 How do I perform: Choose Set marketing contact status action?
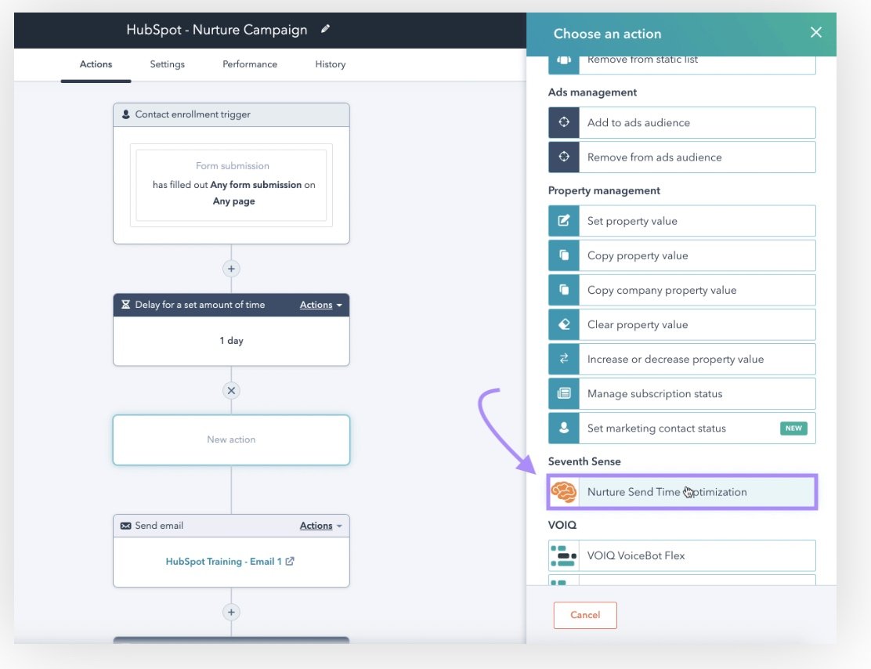point(681,428)
